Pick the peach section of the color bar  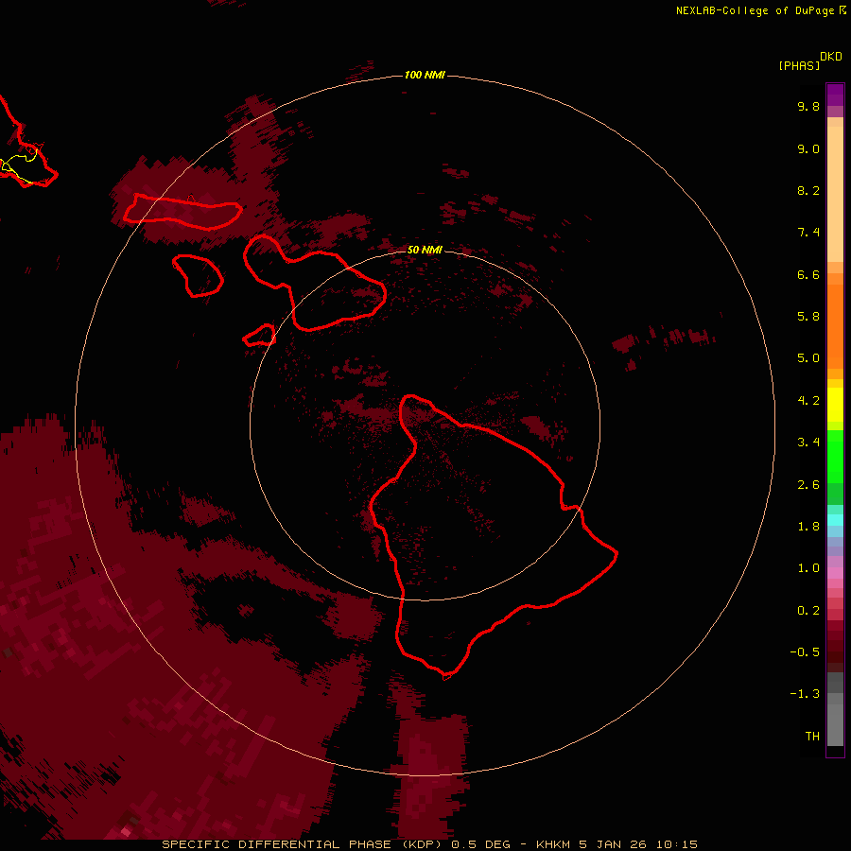coord(835,190)
